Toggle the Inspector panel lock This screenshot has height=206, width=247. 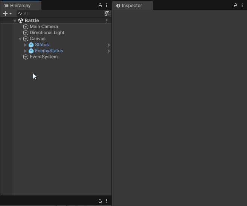point(236,6)
